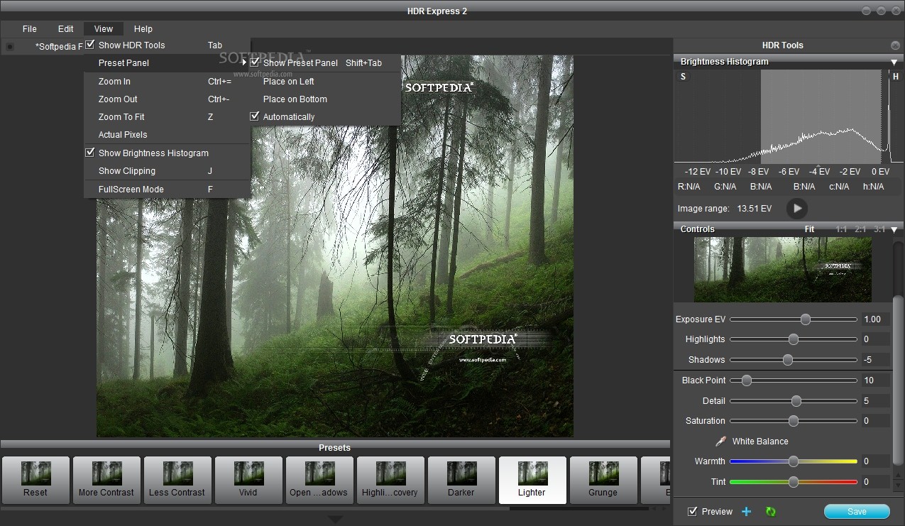The image size is (905, 526).
Task: Toggle Show HDR Tools checkbox
Action: click(x=90, y=45)
